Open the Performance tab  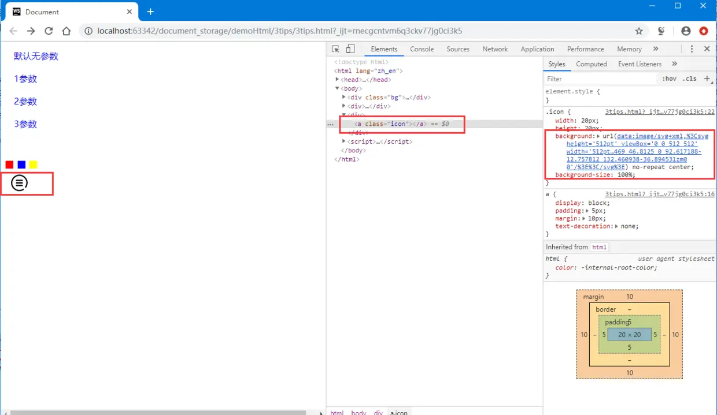coord(586,49)
